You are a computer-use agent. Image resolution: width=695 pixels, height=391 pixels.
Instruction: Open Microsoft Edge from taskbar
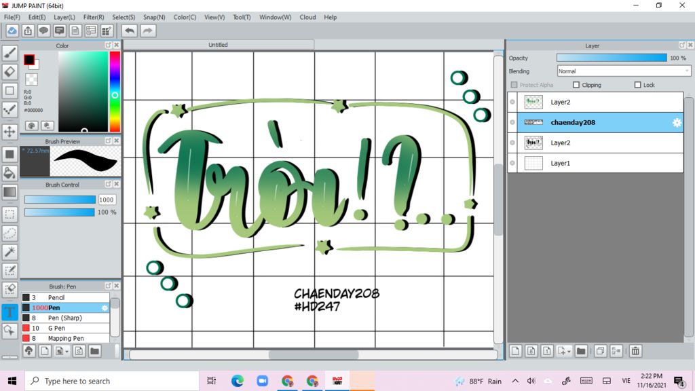(238, 381)
